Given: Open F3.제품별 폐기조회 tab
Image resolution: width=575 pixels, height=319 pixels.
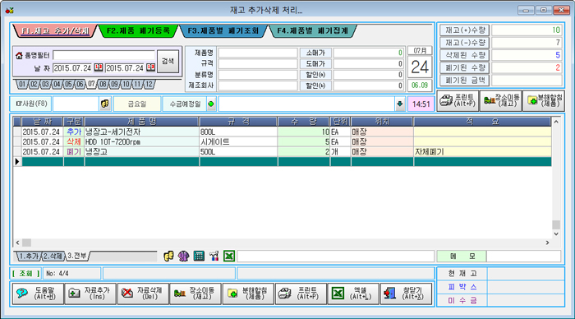Looking at the screenshot, I should 223,31.
